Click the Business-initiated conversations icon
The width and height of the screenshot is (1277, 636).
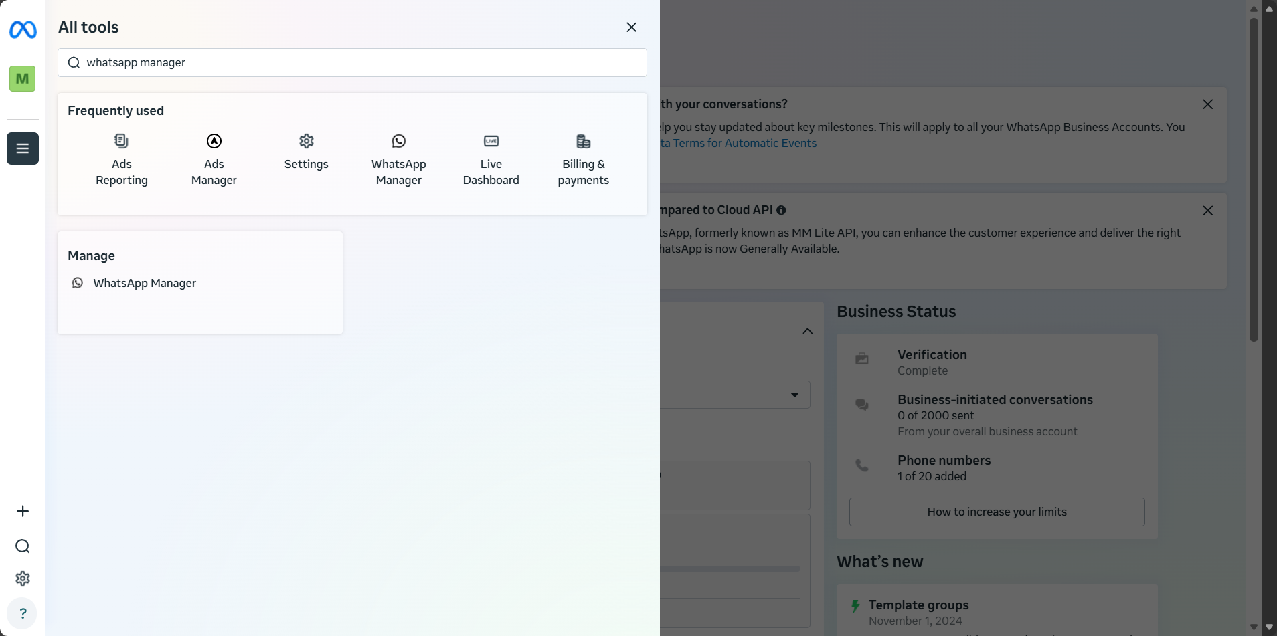pos(862,404)
